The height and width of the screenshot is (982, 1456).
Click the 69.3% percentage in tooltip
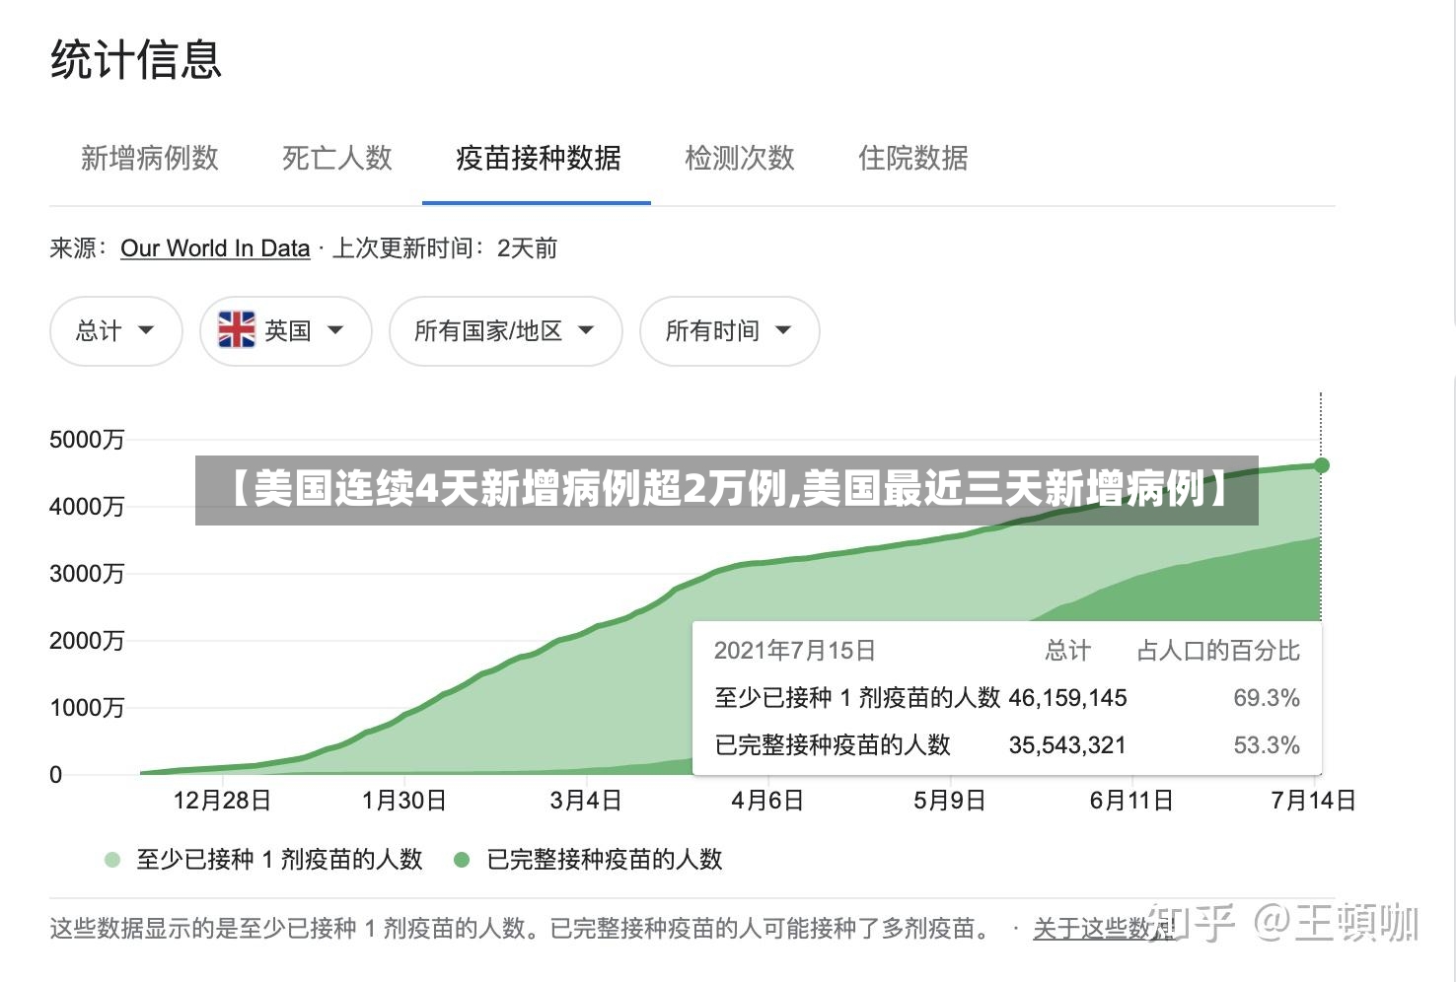click(x=1267, y=698)
